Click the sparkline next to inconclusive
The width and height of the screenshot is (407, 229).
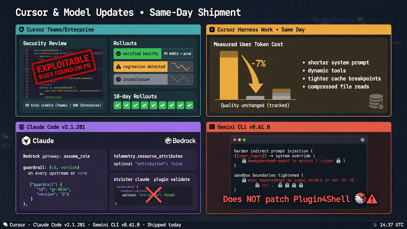click(x=180, y=79)
